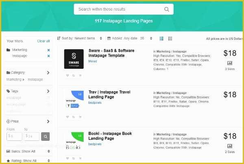Open 'Booki - Instapage Book Landing Page' title
Screen dimensions: 244x164
point(110,136)
